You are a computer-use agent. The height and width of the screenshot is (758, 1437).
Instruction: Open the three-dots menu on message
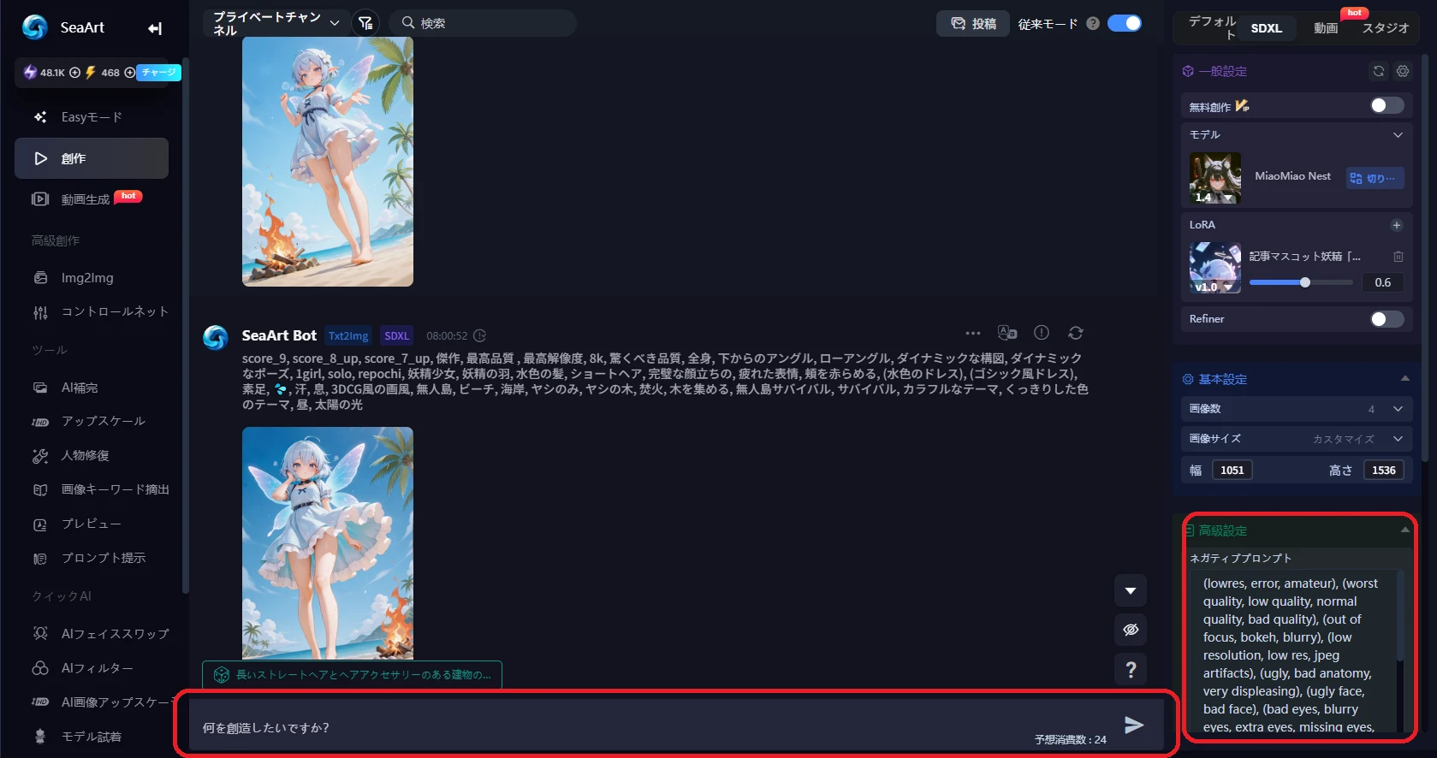(x=973, y=333)
